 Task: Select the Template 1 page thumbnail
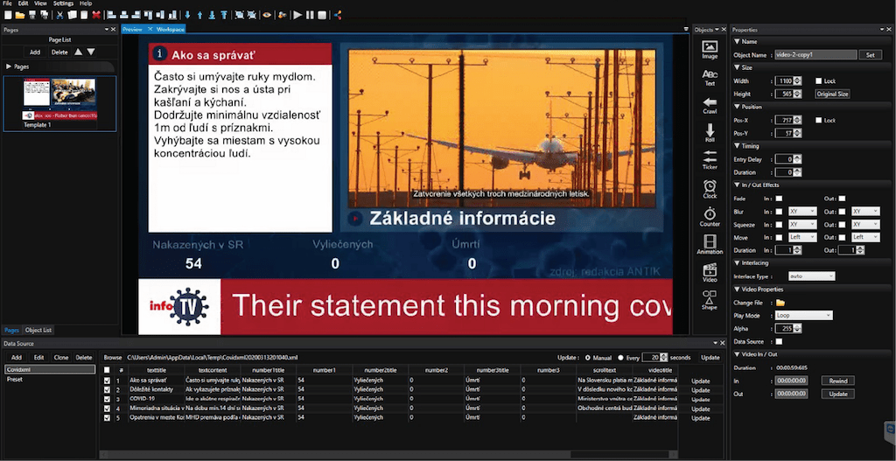click(59, 103)
